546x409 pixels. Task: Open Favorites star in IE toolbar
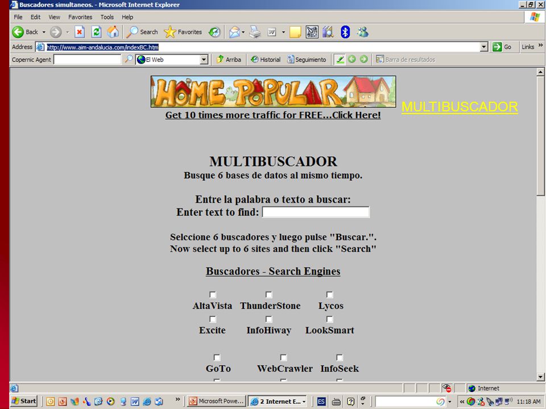pos(170,32)
